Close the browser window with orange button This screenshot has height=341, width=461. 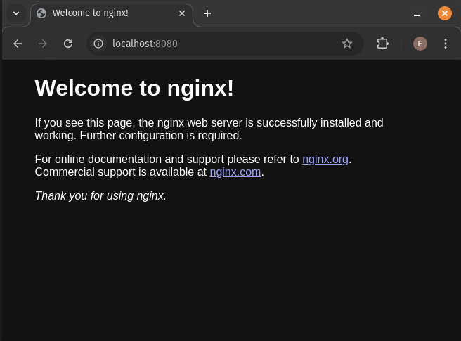click(445, 13)
